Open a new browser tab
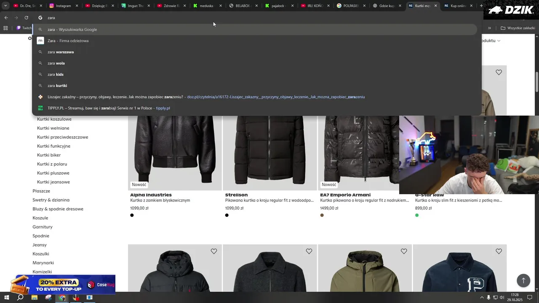The image size is (539, 303). click(x=481, y=6)
